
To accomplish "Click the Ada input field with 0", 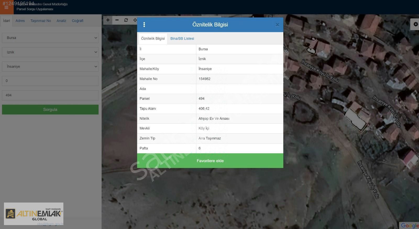I will coord(50,81).
